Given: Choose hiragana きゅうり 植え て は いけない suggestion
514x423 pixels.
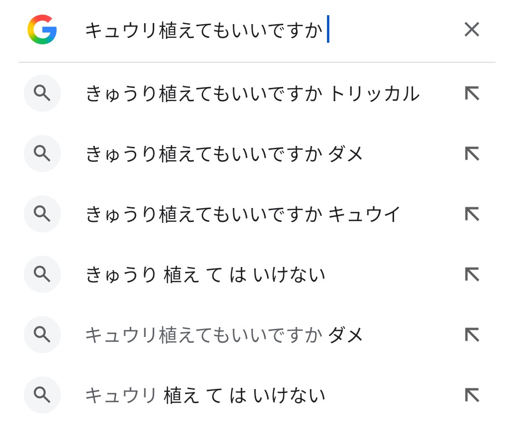Looking at the screenshot, I should click(205, 275).
